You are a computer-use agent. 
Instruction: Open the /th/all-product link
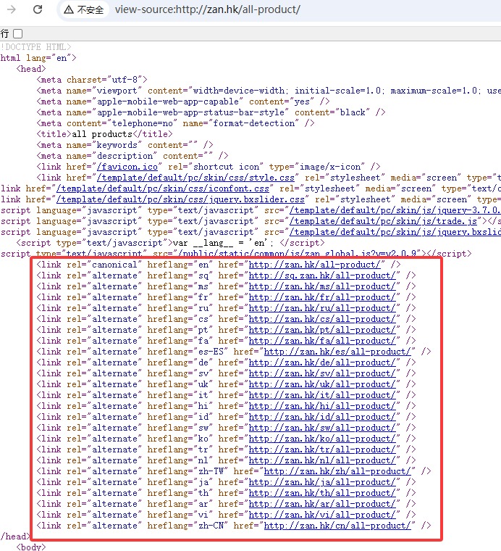pos(322,494)
